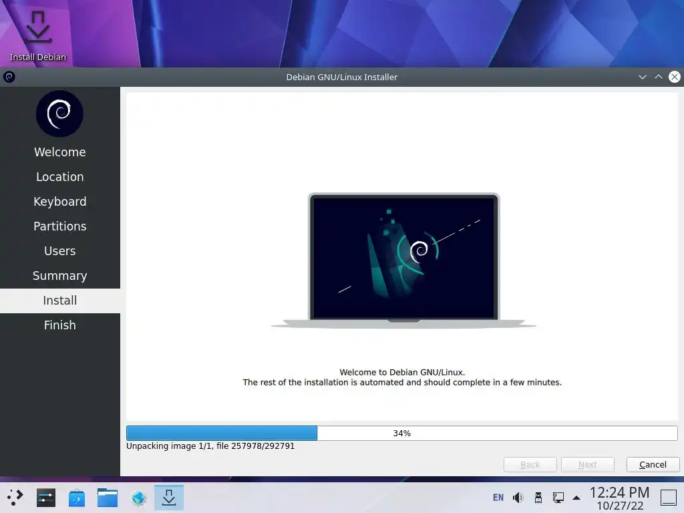This screenshot has width=684, height=513.
Task: Expand hidden system tray icons
Action: coord(576,498)
